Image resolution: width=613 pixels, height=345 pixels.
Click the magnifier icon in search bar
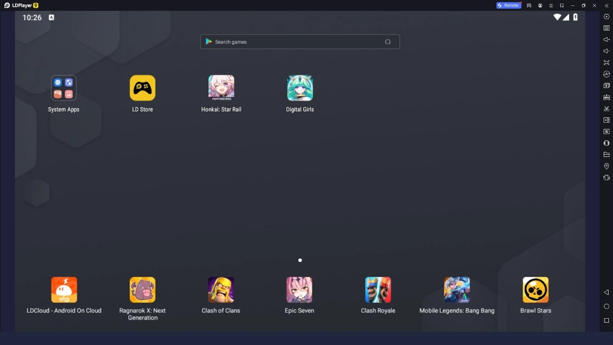tap(388, 42)
